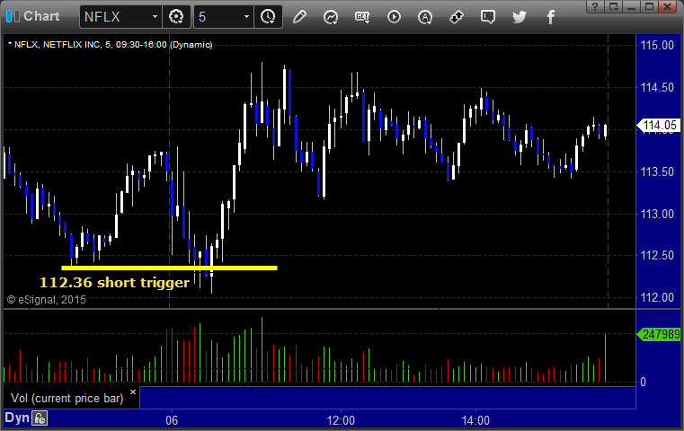
Task: Click the volume axis 0 label
Action: pos(643,383)
